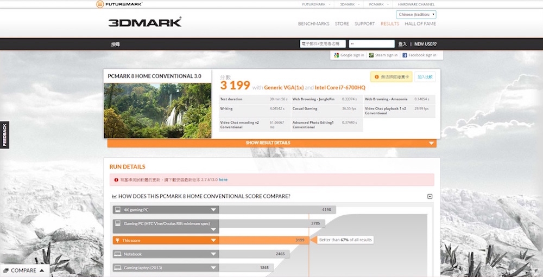This screenshot has width=543, height=277.
Task: Open the BENCHMARKS menu
Action: (x=313, y=23)
